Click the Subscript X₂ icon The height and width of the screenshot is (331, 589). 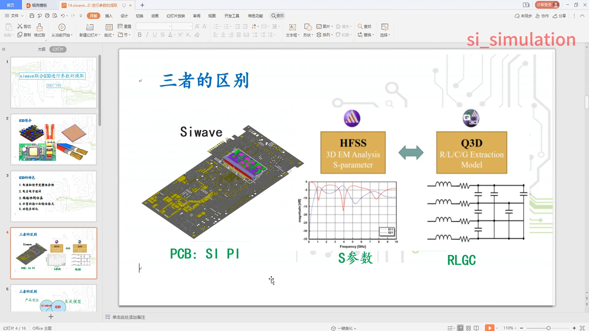(x=188, y=35)
